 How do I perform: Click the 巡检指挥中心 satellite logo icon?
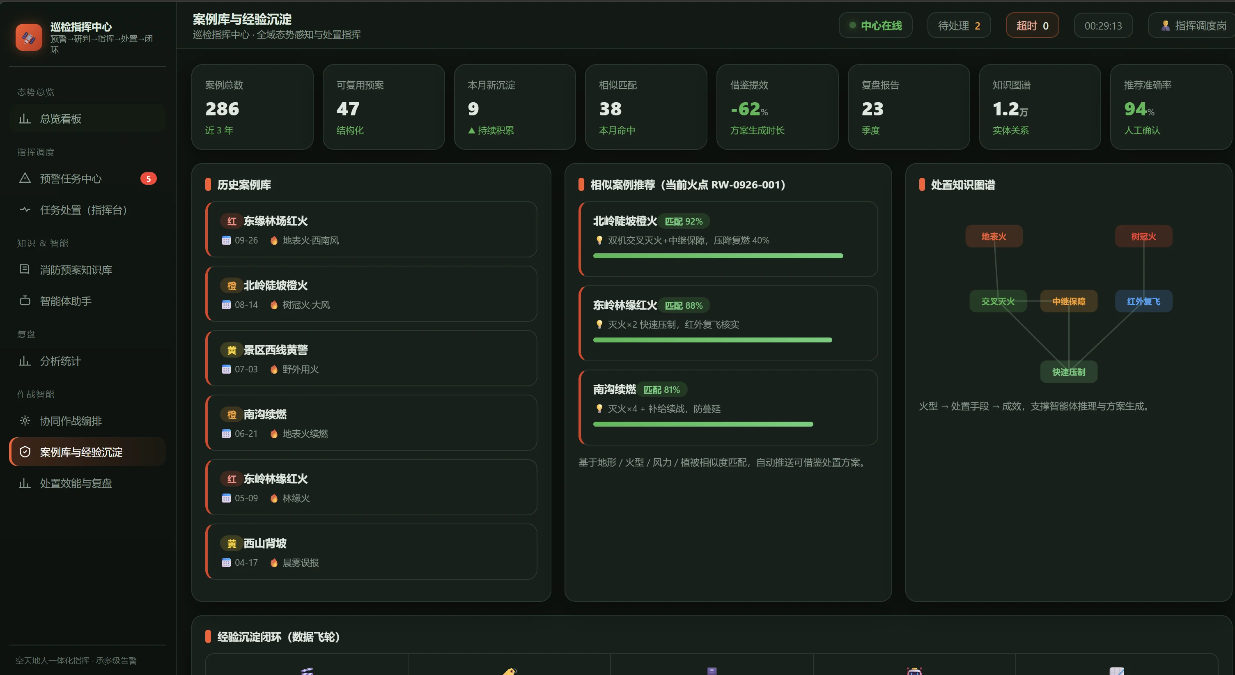click(29, 37)
